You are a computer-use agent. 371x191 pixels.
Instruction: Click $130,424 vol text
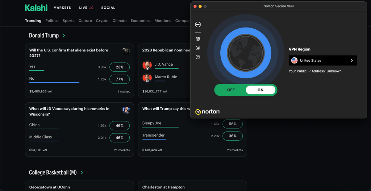click(x=152, y=150)
